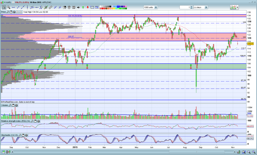Click Volume panel window icon

(x=13, y=105)
